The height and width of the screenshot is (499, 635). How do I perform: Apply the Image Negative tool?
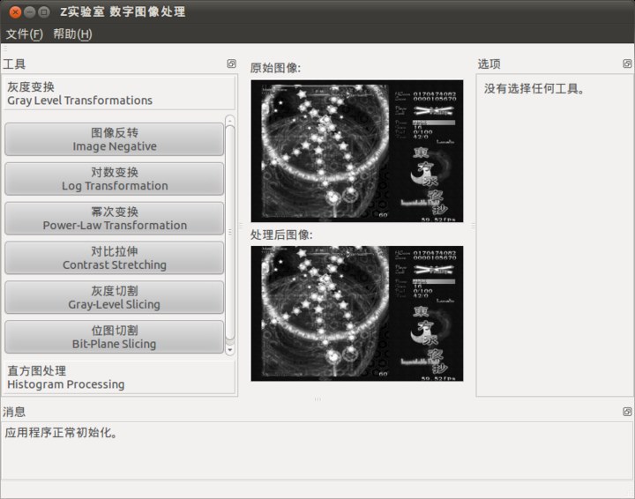114,139
